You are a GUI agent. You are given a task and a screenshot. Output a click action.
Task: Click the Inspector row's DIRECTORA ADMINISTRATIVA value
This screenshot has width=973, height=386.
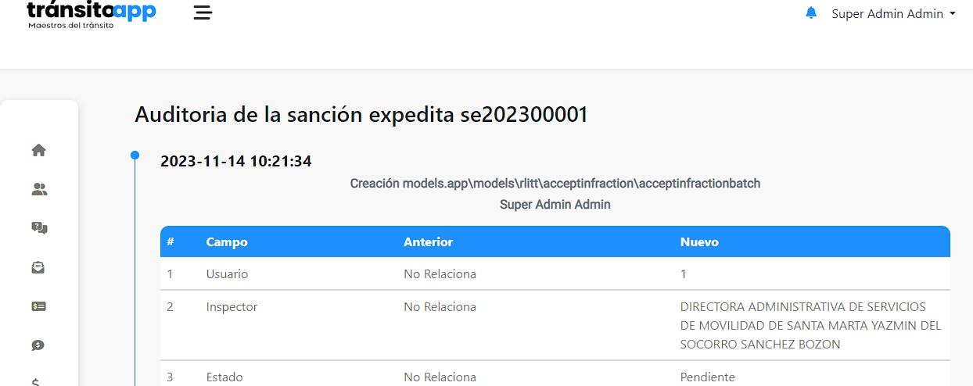click(811, 325)
